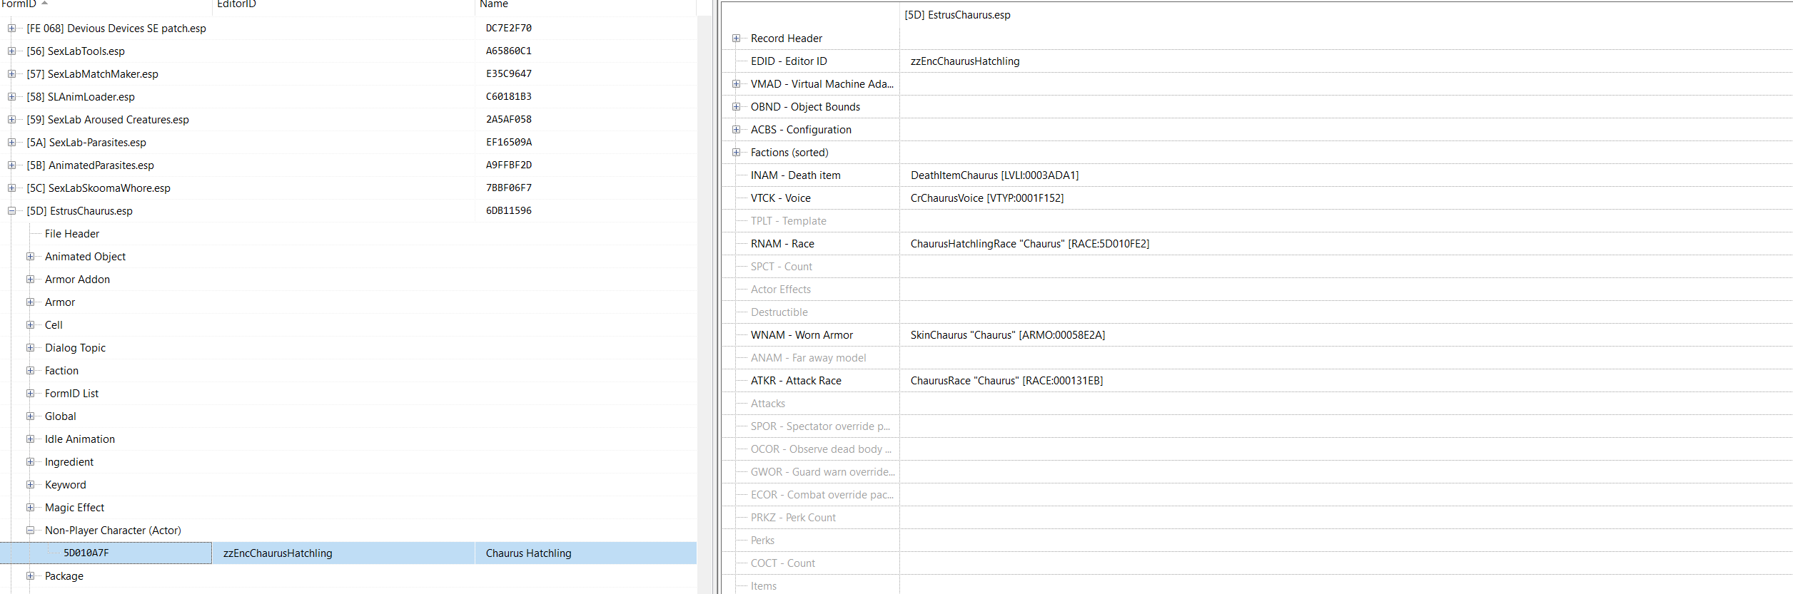
Task: Expand the Armor Addon group
Action: (30, 280)
